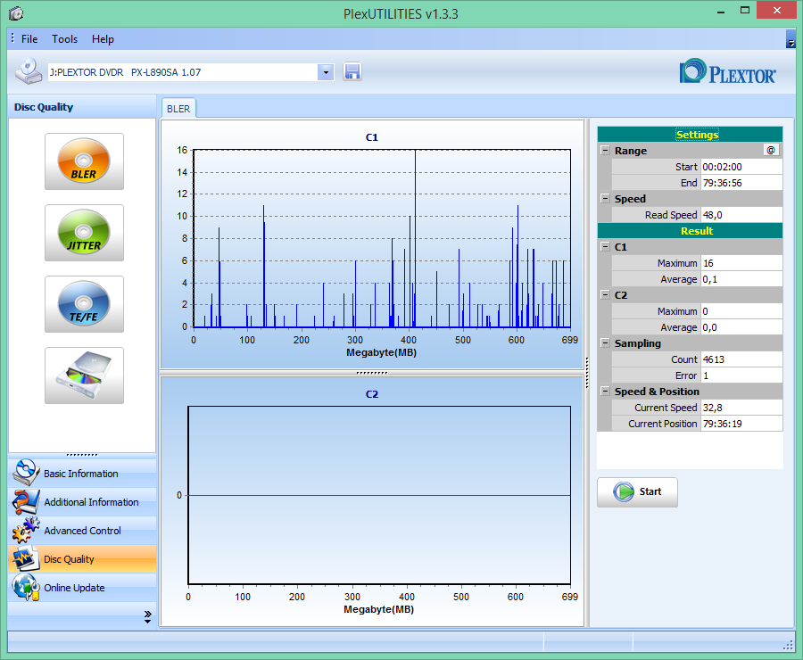Select the disc drive scanner icon
Image resolution: width=803 pixels, height=660 pixels.
pyautogui.click(x=84, y=375)
